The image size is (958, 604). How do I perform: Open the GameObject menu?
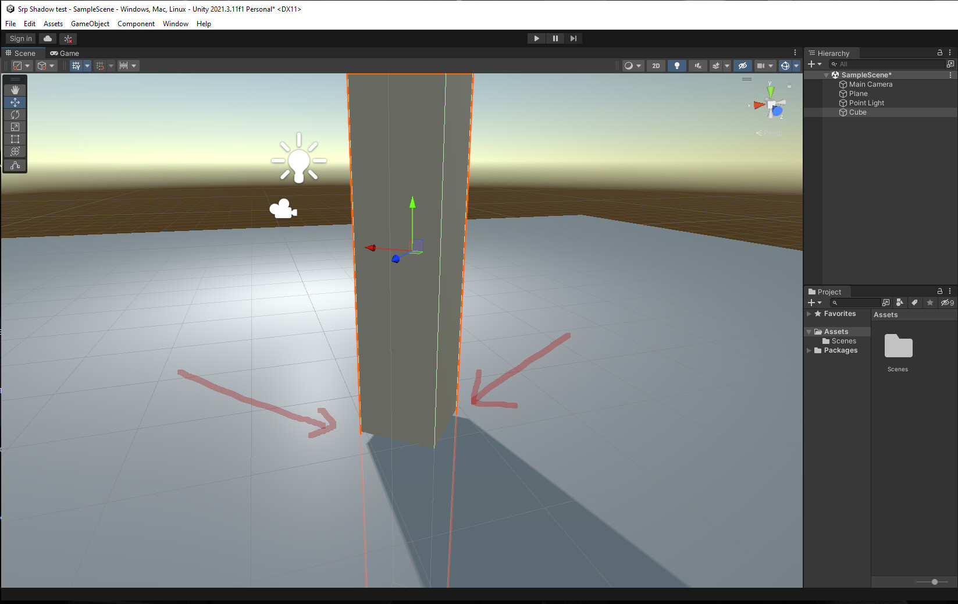pos(90,24)
